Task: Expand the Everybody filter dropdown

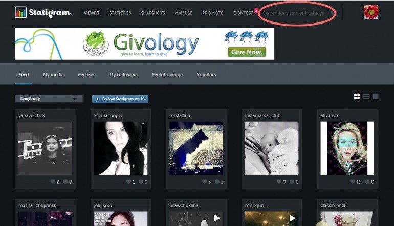Action: coord(49,99)
